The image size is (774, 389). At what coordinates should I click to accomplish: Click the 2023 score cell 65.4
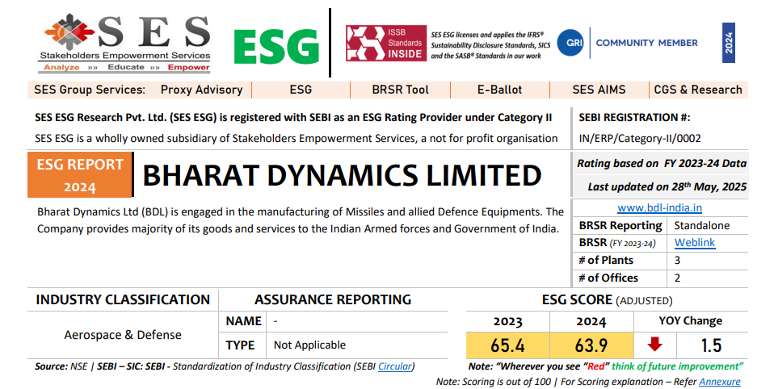(x=507, y=345)
